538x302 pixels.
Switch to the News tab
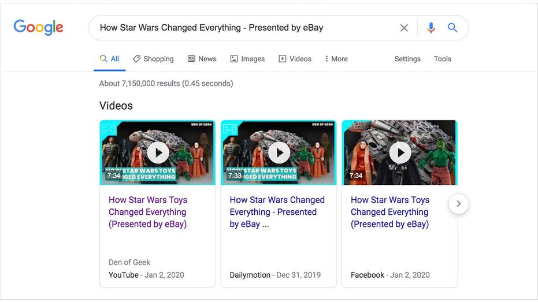202,59
